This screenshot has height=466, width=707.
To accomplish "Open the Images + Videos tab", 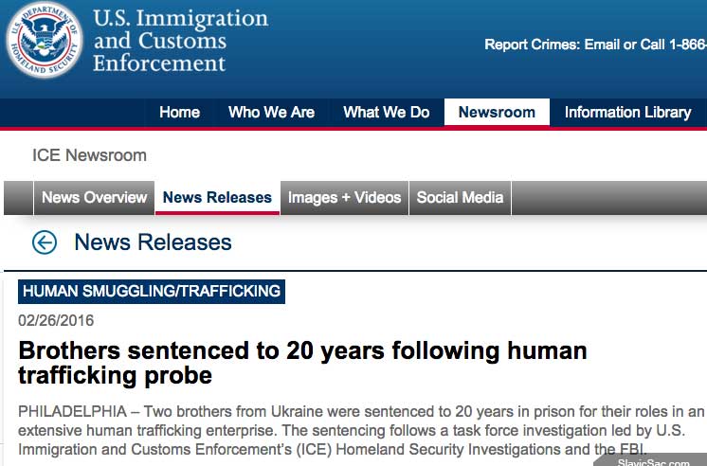I will point(344,197).
